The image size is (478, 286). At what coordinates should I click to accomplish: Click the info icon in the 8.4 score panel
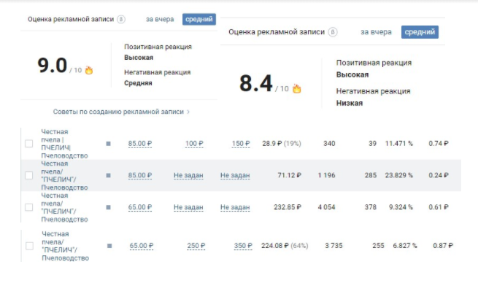tap(333, 32)
